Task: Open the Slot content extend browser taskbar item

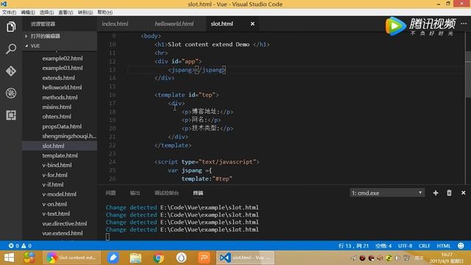Action: [x=71, y=258]
